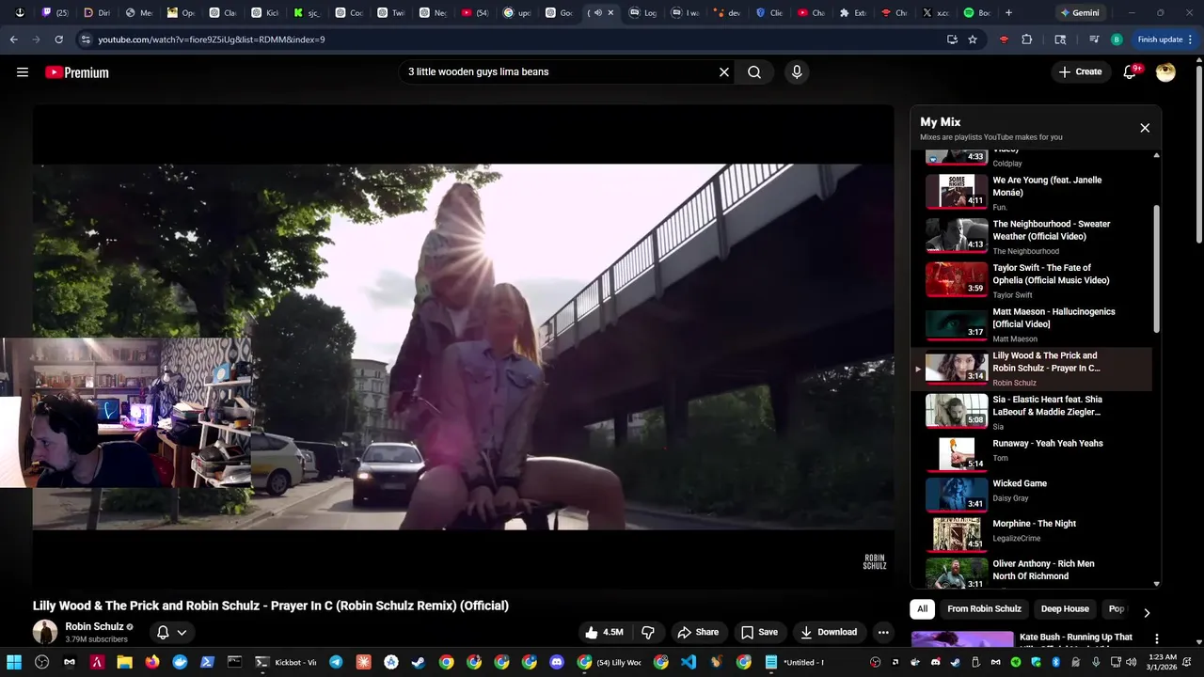Click the Finish update button
Image resolution: width=1204 pixels, height=677 pixels.
[x=1164, y=39]
